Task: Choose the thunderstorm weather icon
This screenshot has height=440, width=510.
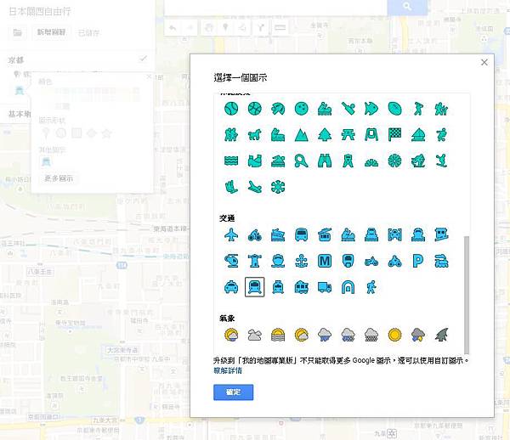Action: 418,335
